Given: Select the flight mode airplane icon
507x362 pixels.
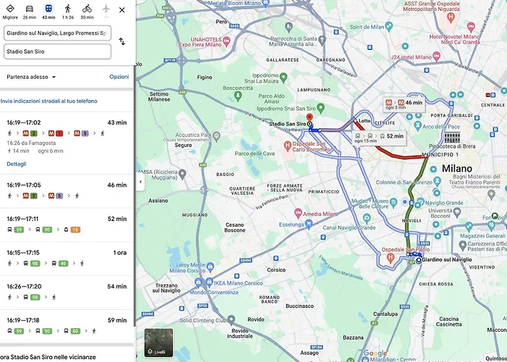Looking at the screenshot, I should [x=106, y=9].
